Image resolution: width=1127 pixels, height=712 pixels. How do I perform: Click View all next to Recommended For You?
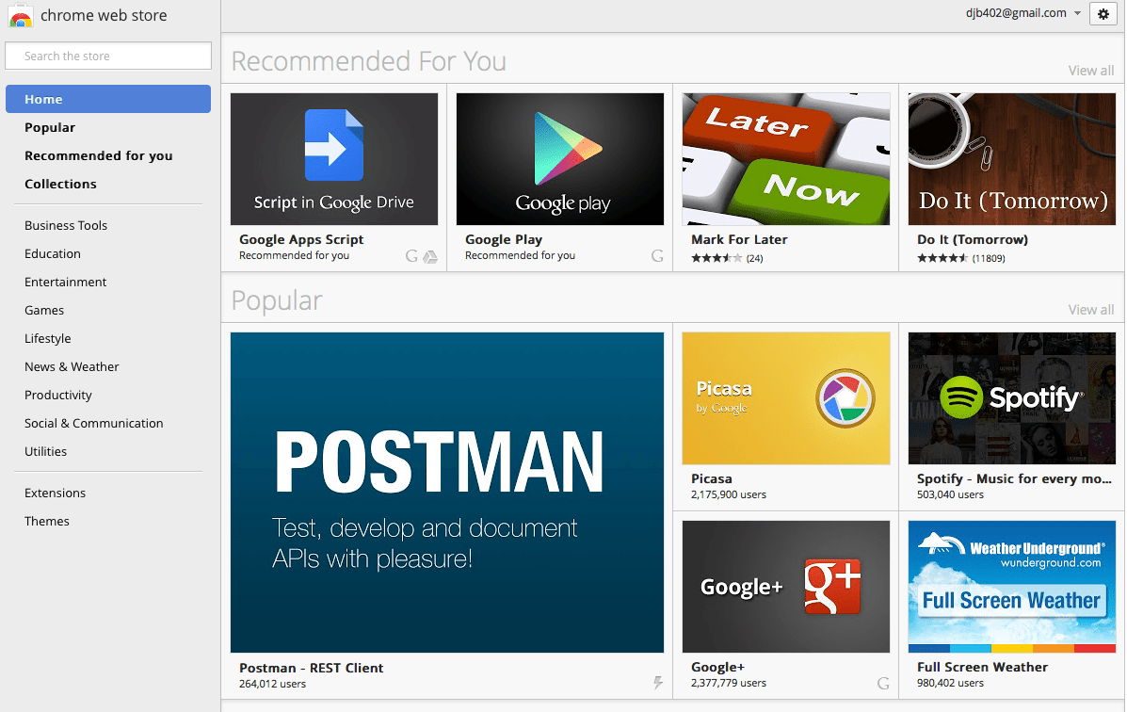coord(1090,70)
